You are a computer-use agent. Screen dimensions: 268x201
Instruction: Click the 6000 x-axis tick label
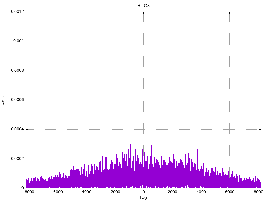(x=230, y=192)
